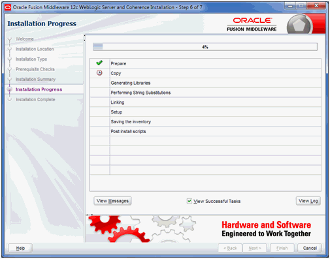Image resolution: width=330 pixels, height=259 pixels.
Task: Click Saving the inventory row
Action: pos(205,121)
